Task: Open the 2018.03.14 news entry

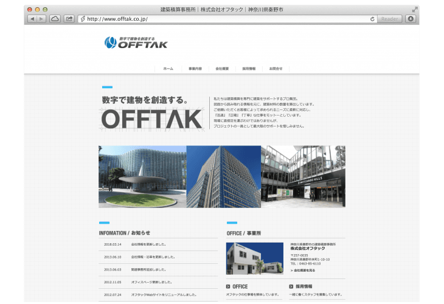Action: pos(158,244)
